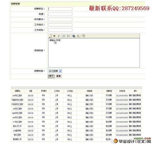Open the 招聘类型 dropdown showing 实习招聘
Screen dimensions: 153x145
pyautogui.click(x=55, y=71)
